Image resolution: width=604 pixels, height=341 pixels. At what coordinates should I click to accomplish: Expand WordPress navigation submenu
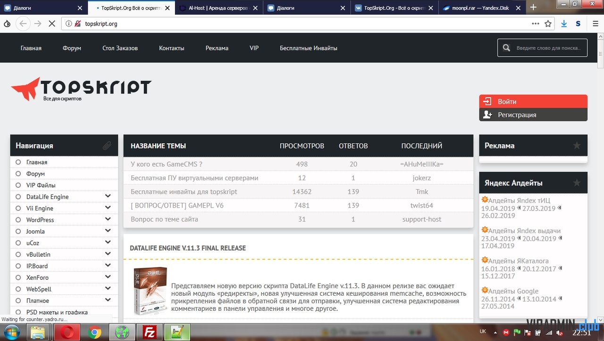(108, 219)
